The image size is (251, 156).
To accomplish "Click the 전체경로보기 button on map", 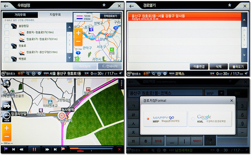I will point(110,16).
